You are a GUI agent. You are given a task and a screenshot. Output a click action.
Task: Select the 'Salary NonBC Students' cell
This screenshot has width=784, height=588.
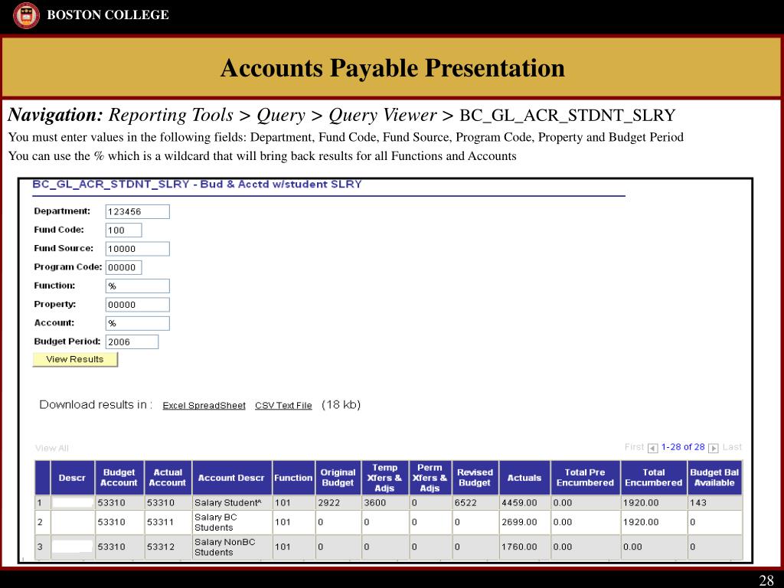pos(232,547)
